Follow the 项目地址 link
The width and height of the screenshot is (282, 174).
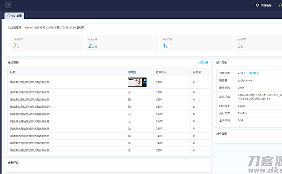click(x=254, y=73)
